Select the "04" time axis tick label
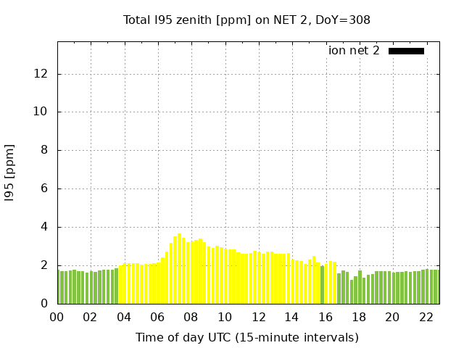The image size is (464, 348). [x=124, y=317]
